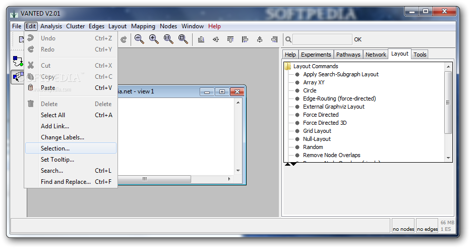Click the search magnifier icon beside text field
This screenshot has width=470, height=248.
288,39
